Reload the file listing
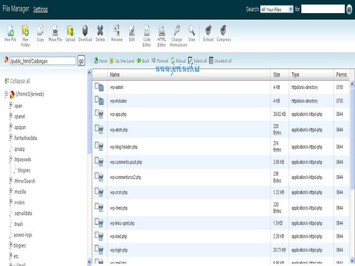Image resolution: width=355 pixels, height=266 pixels. point(178,61)
